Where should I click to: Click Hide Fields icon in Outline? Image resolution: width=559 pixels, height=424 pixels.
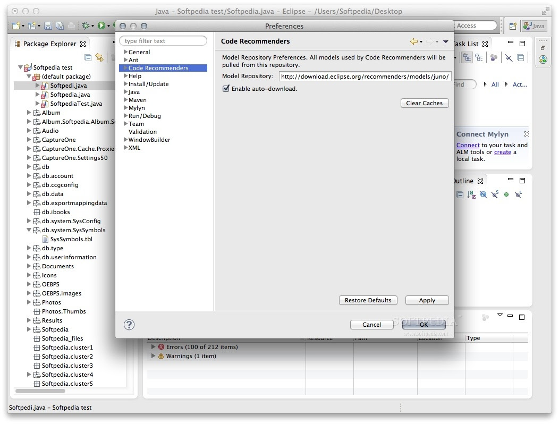(483, 194)
